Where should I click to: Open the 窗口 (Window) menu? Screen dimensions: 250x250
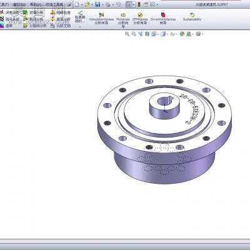click(19, 4)
